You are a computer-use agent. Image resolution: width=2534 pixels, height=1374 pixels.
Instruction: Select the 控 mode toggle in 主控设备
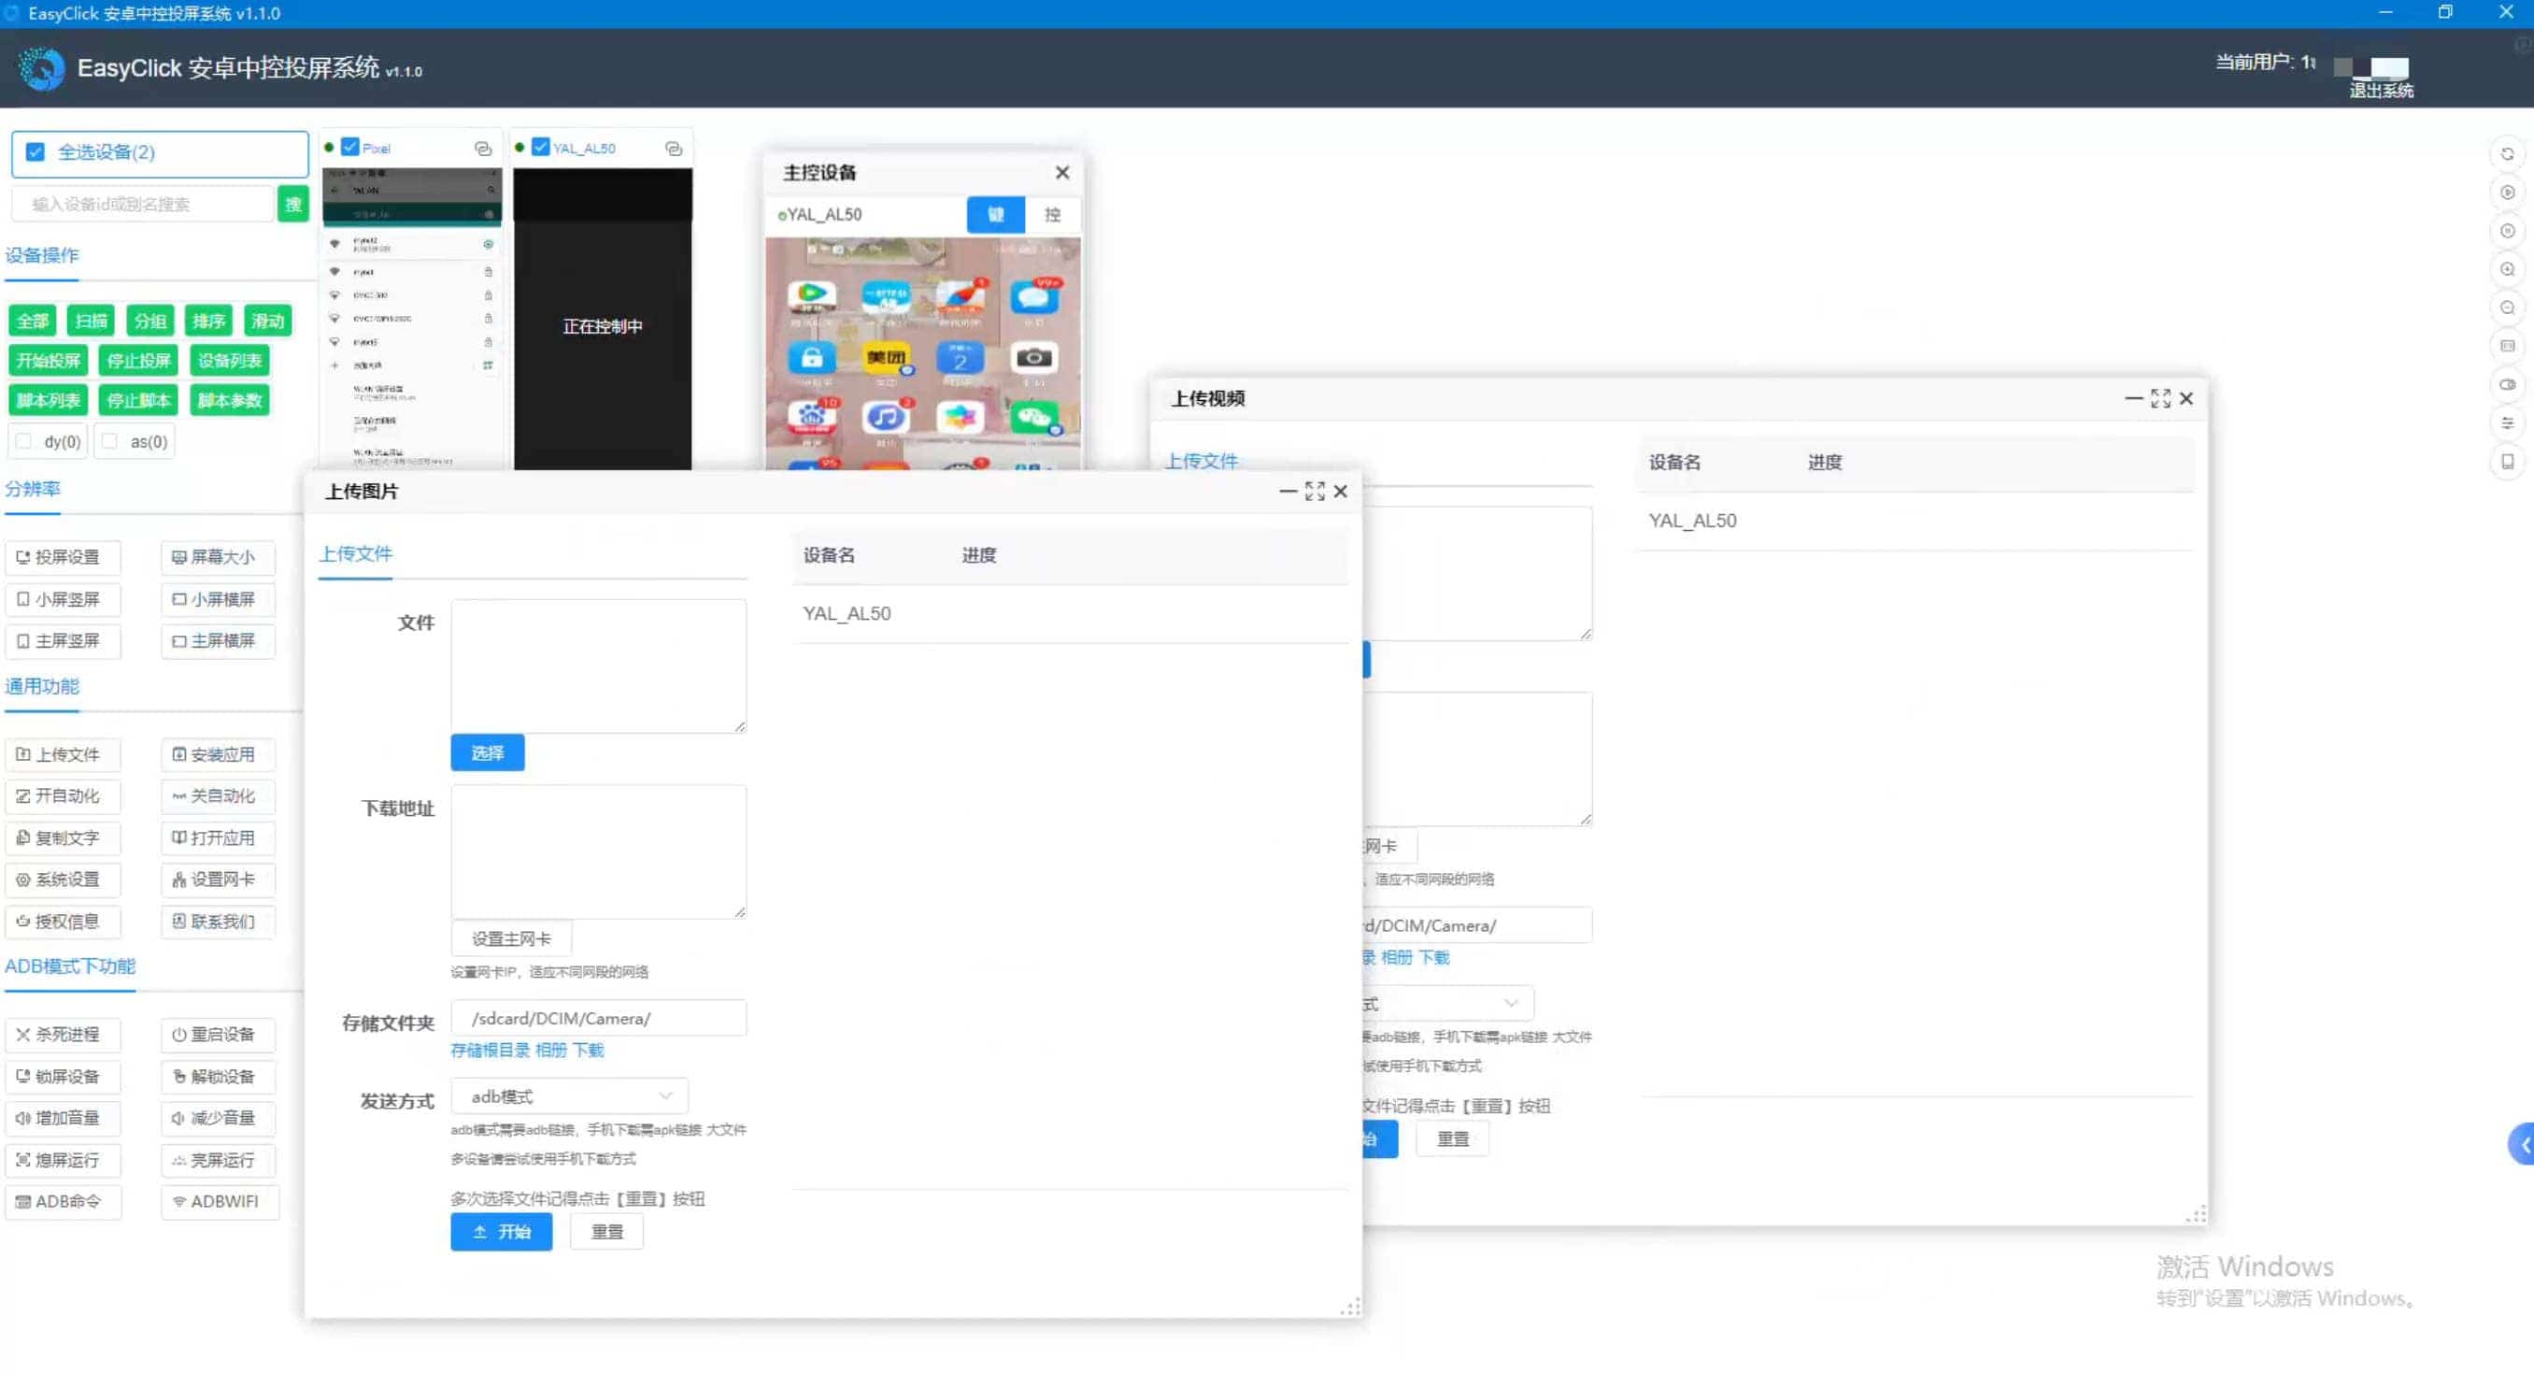point(1052,215)
